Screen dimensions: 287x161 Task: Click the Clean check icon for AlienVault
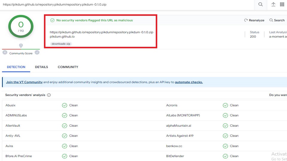[x=65, y=126]
